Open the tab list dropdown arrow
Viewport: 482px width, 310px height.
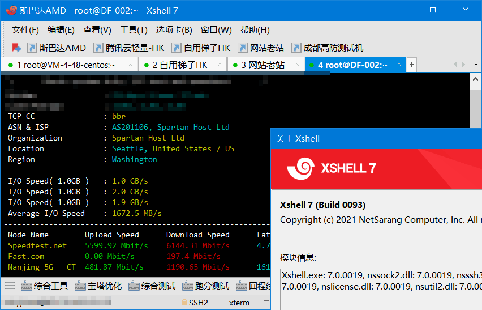pyautogui.click(x=476, y=65)
